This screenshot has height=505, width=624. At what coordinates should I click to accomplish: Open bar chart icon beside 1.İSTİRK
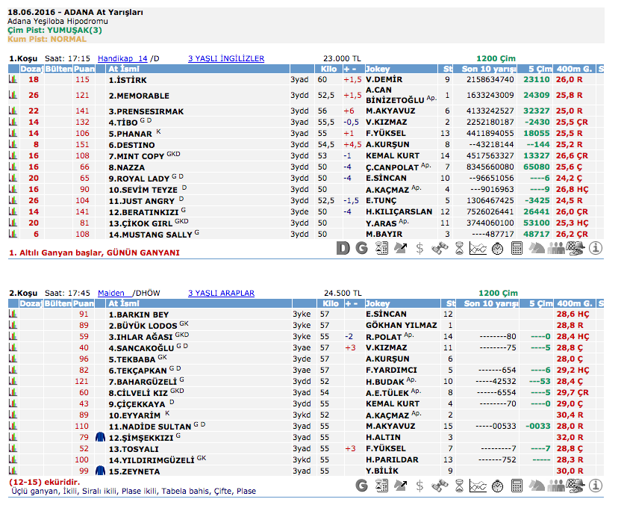13,79
